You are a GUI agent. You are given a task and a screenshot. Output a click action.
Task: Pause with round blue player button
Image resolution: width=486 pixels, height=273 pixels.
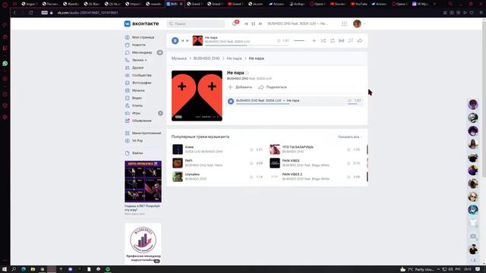[175, 40]
